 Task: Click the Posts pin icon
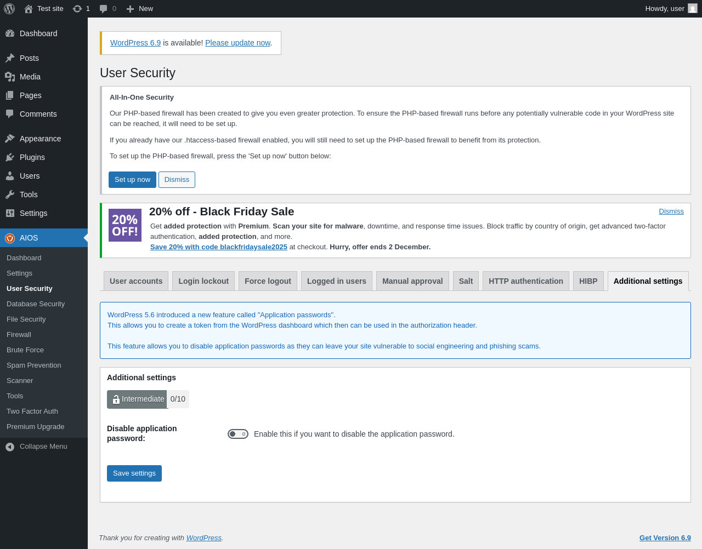(x=10, y=58)
